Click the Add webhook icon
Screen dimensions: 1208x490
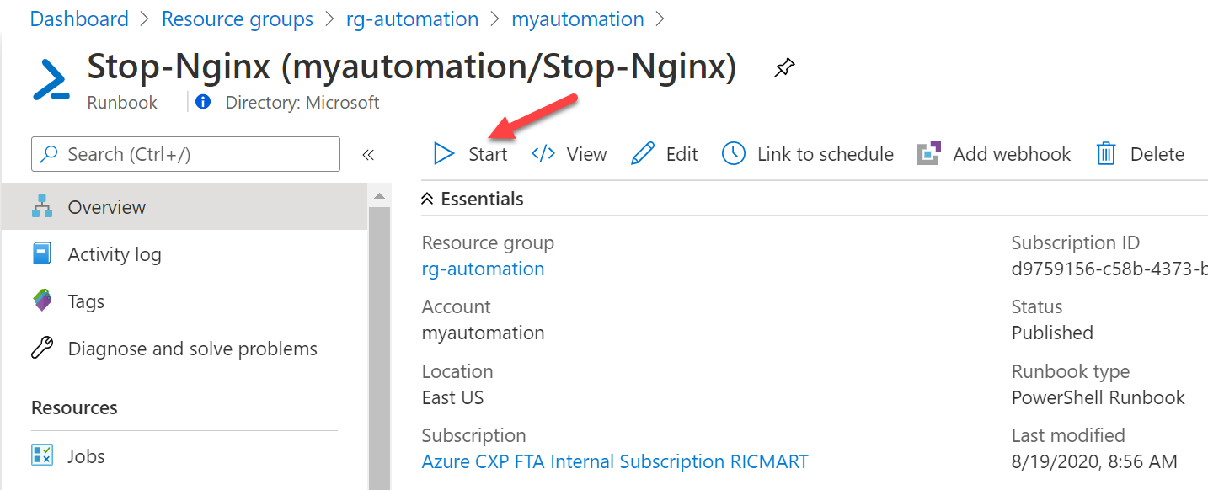tap(928, 154)
